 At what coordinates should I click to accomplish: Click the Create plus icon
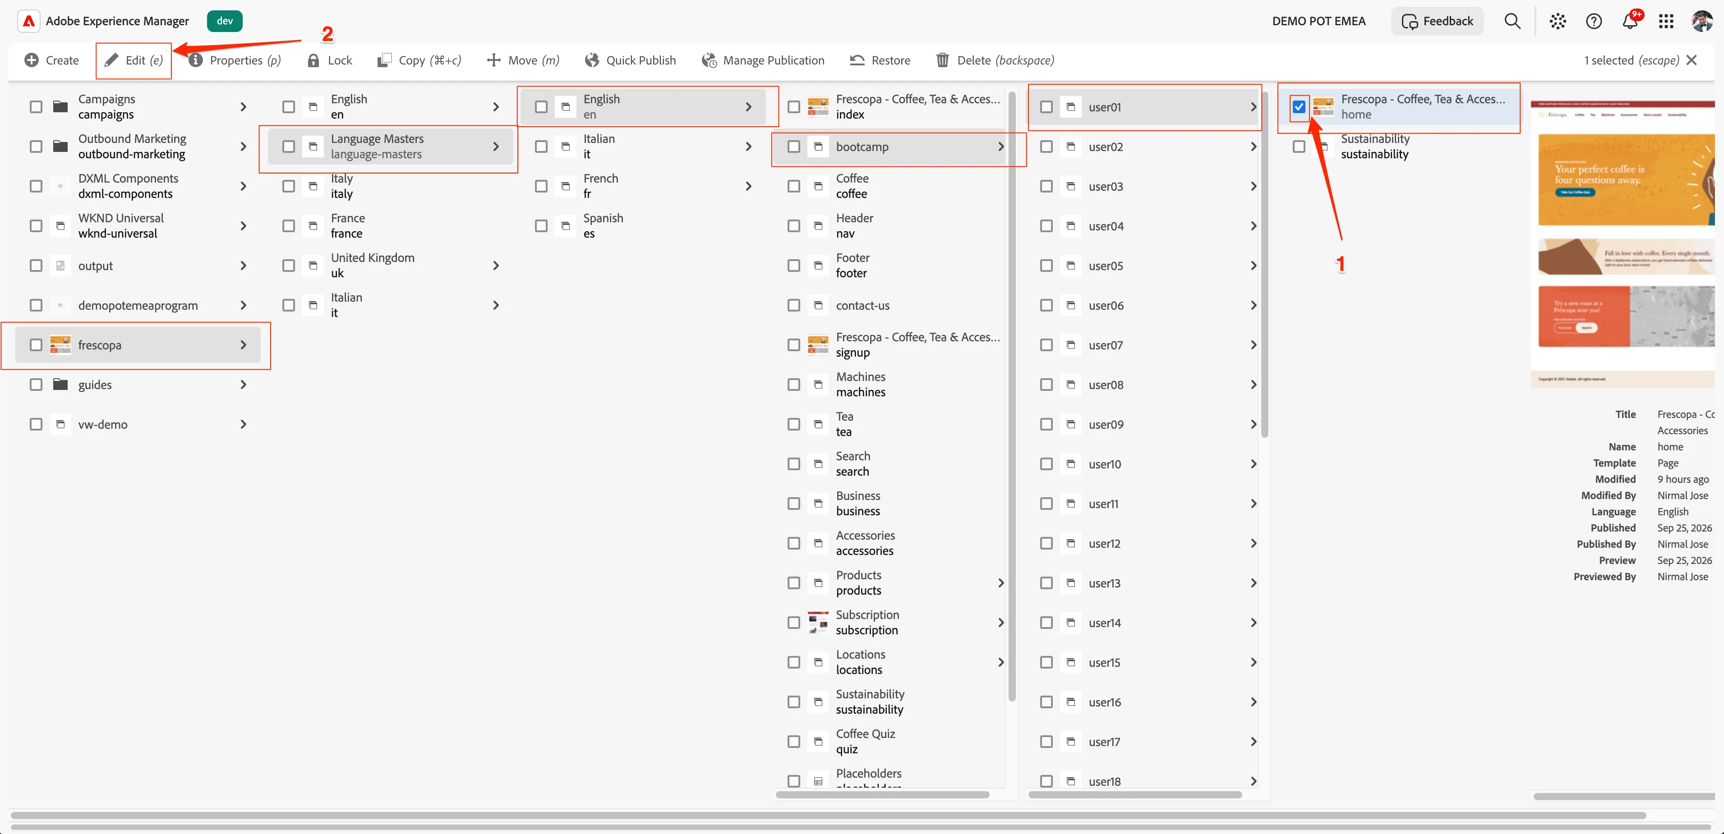[32, 60]
